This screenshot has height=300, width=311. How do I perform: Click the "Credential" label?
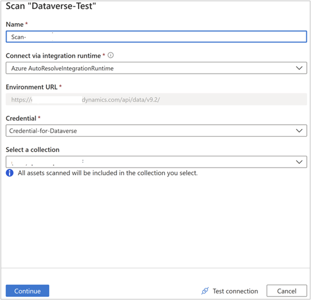(x=21, y=118)
